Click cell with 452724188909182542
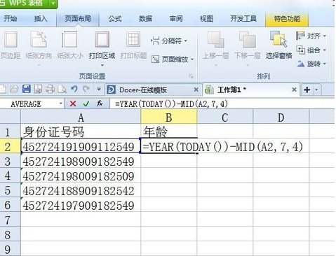The height and width of the screenshot is (256, 336). 81,190
